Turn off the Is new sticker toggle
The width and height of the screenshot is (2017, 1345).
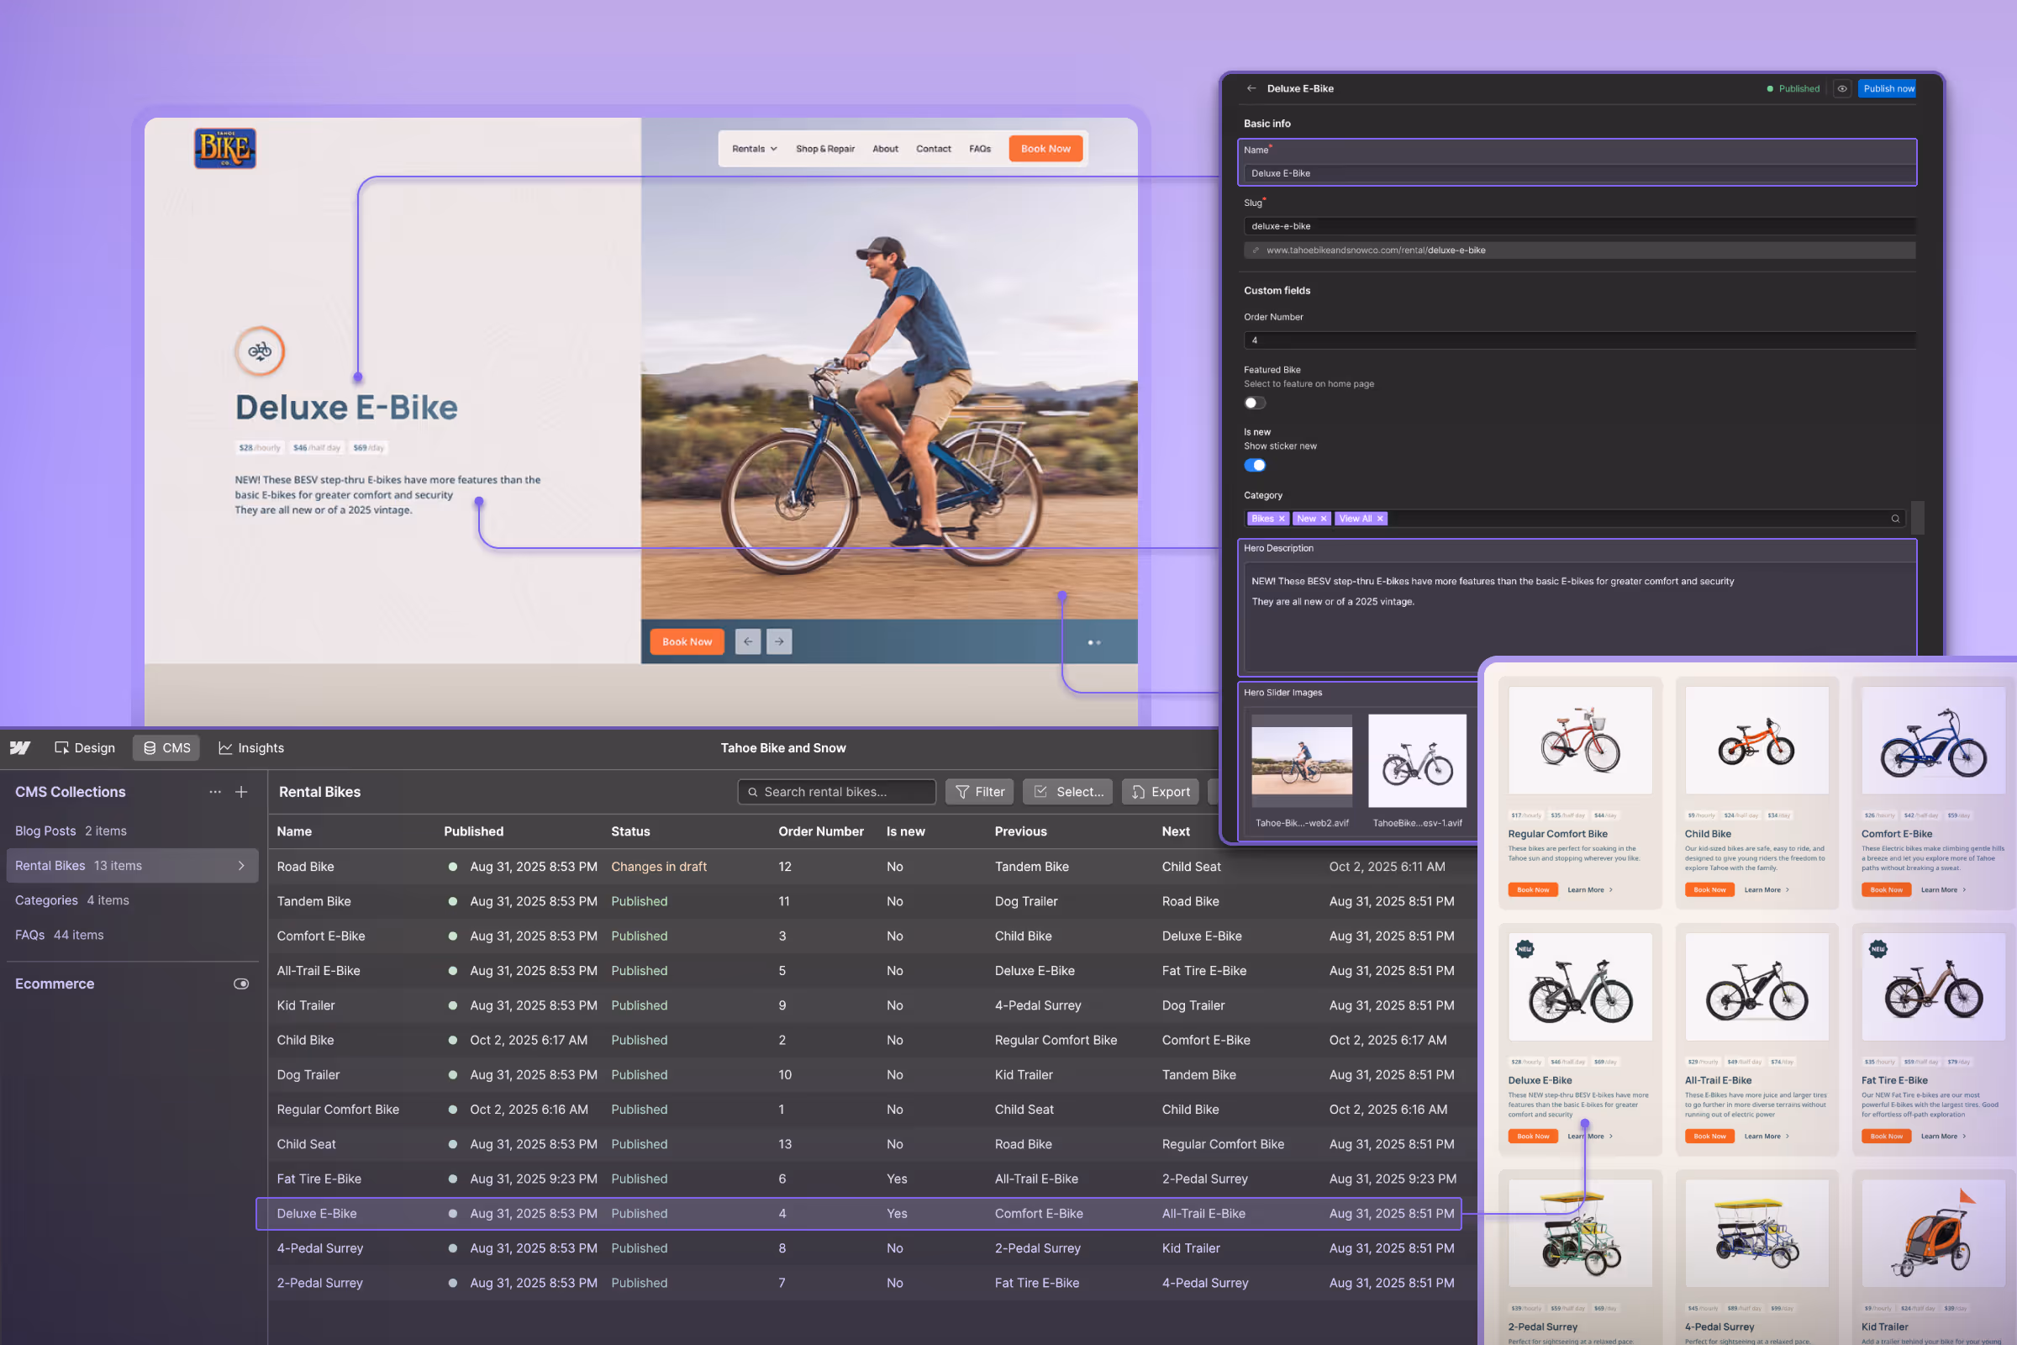point(1255,464)
